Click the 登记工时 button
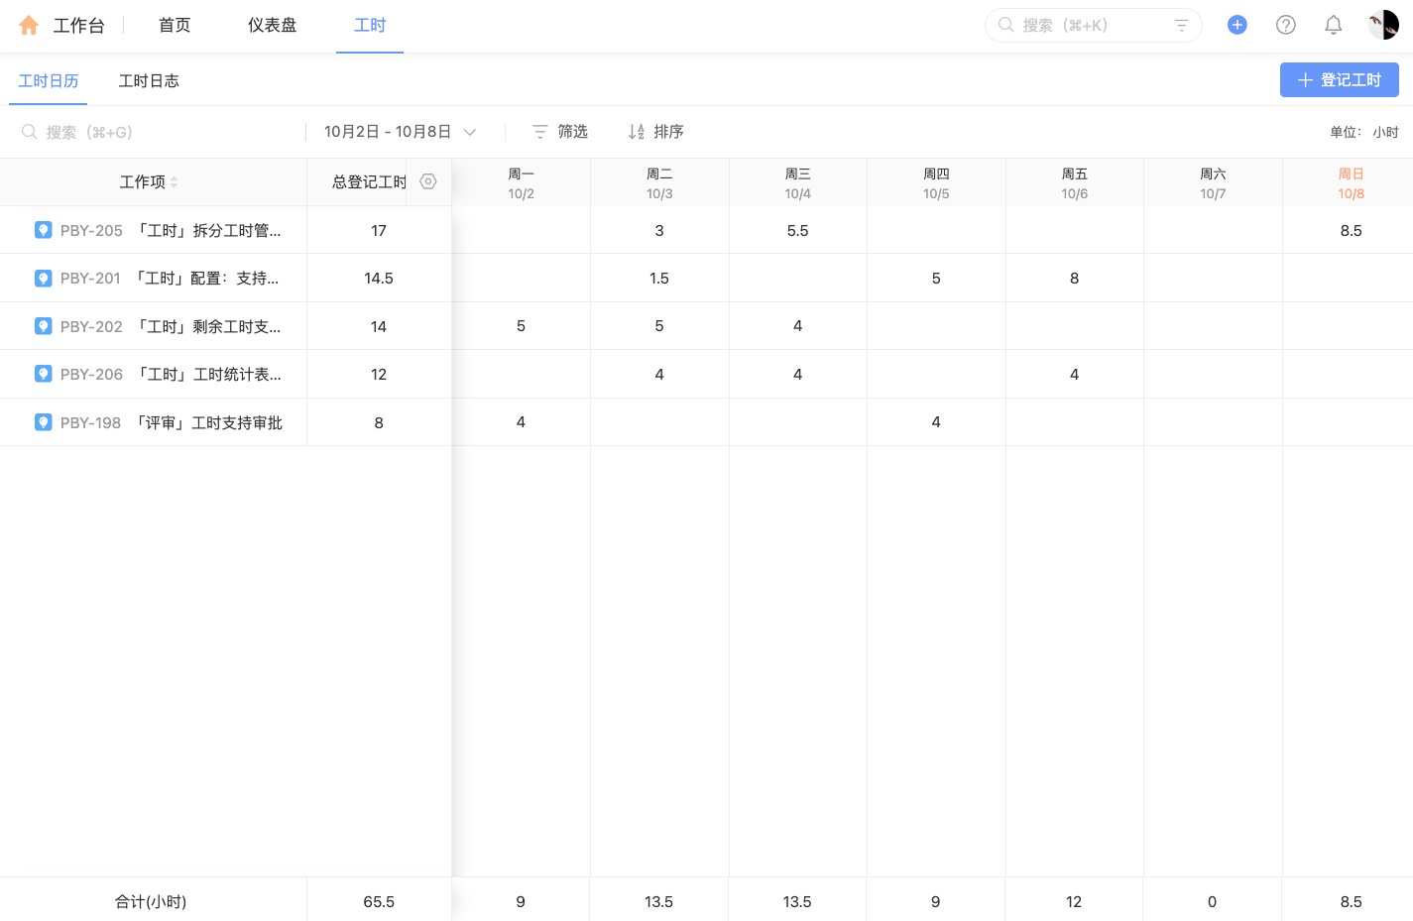This screenshot has width=1413, height=921. point(1339,79)
